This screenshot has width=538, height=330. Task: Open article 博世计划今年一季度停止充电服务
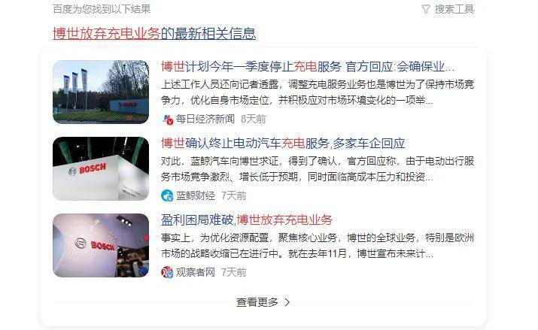coord(308,66)
